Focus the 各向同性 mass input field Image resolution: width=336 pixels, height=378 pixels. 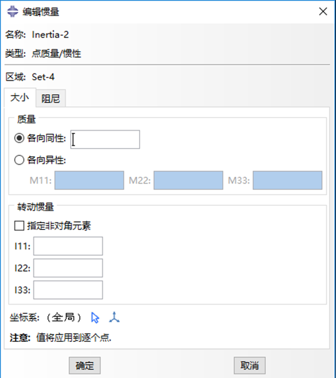[105, 139]
